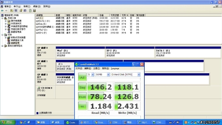
Task: Click the Seq benchmark button
Action: click(x=82, y=87)
